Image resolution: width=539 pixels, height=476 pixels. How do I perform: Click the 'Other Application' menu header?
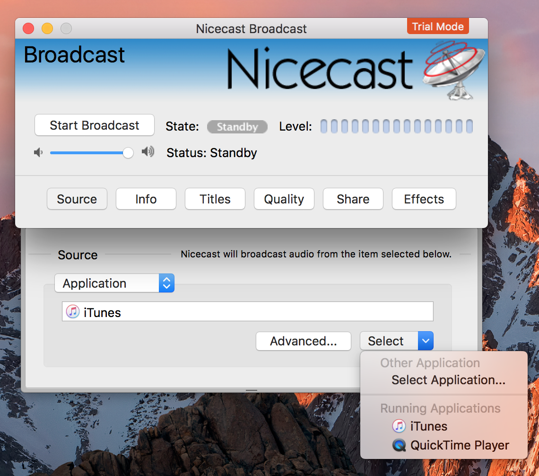430,362
